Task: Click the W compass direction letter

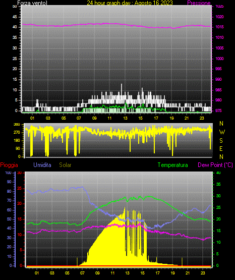Action: point(222,132)
